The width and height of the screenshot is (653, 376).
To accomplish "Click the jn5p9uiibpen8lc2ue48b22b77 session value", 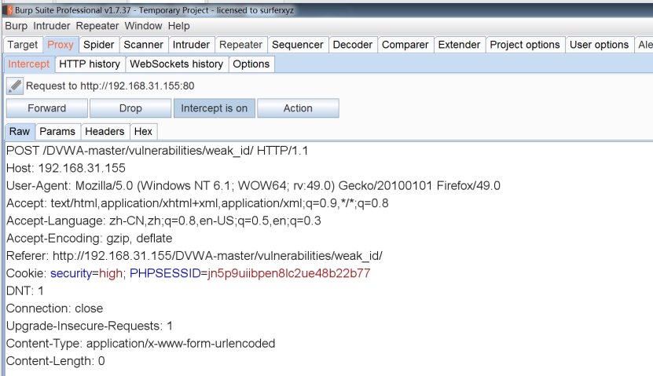I will 288,273.
